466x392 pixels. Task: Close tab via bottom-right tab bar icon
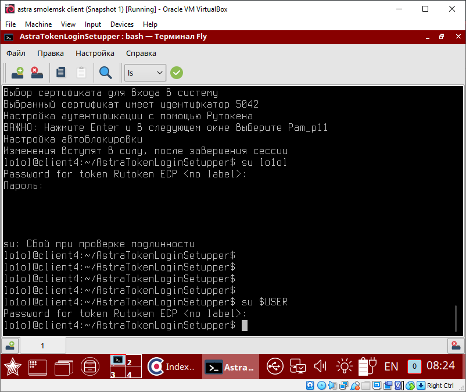coord(456,345)
